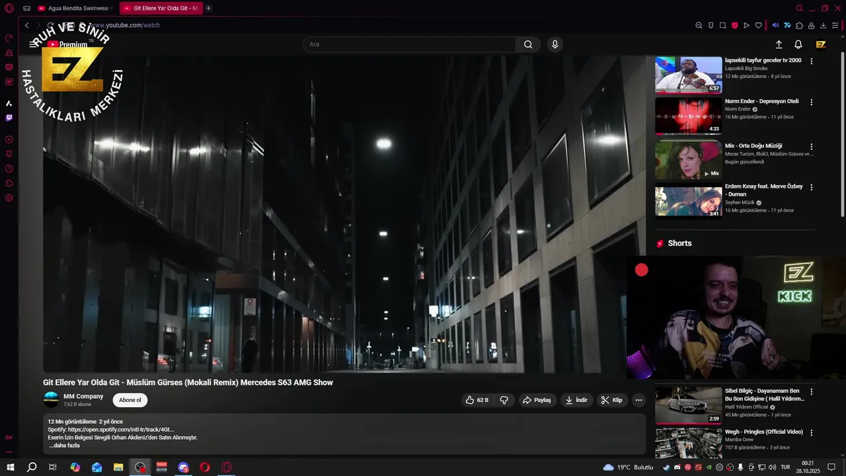846x476 pixels.
Task: Play Norm Ender Depresyon Oteli thumbnail
Action: [x=689, y=116]
